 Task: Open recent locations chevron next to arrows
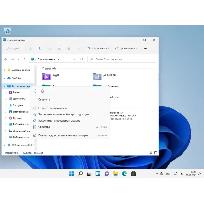click(x=18, y=59)
